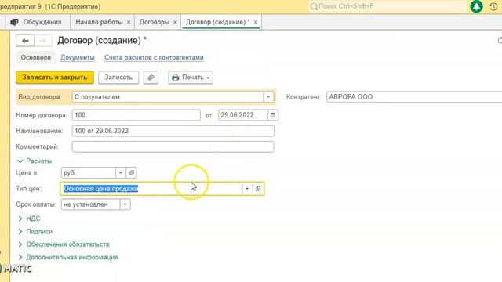Click the search magnifier icon

click(314, 6)
